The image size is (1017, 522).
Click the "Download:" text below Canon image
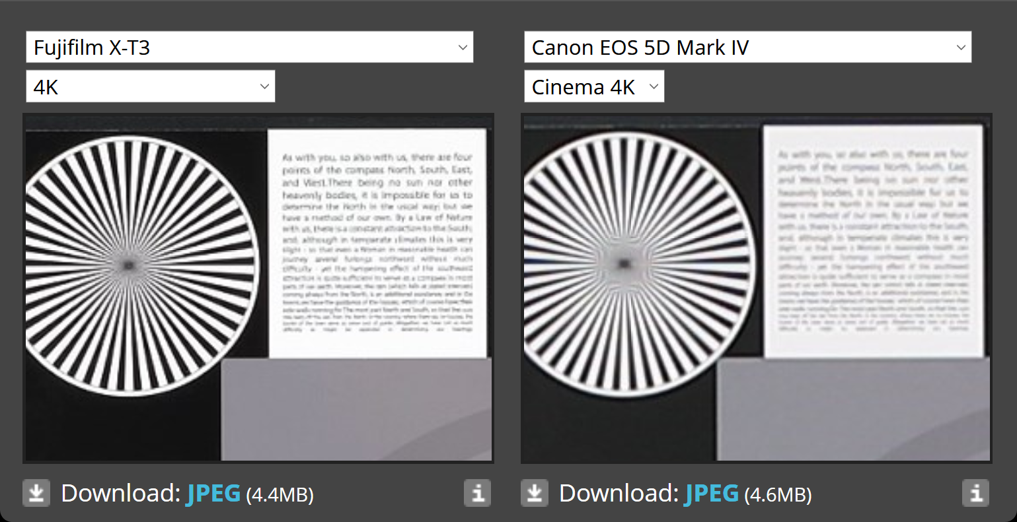pos(619,493)
